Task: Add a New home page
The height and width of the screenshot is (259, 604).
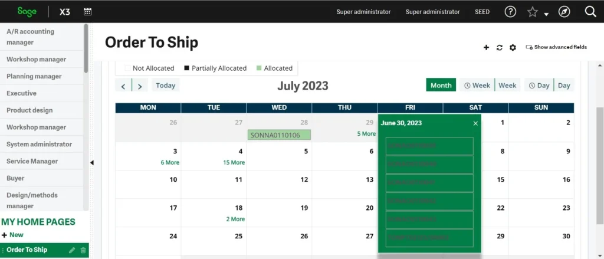Action: tap(12, 235)
